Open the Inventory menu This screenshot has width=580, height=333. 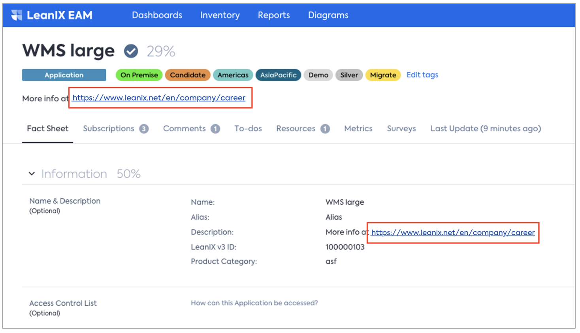[220, 15]
